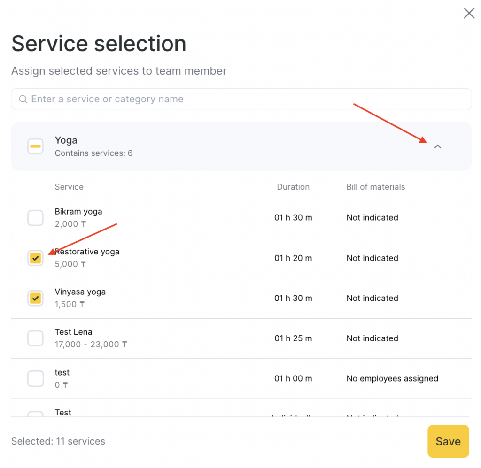The width and height of the screenshot is (481, 468).
Task: Uncheck the Vinyasa yoga checkbox
Action: pos(36,298)
